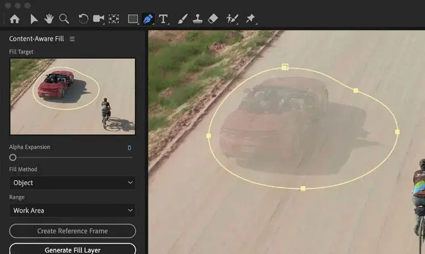The image size is (425, 254).
Task: Click the Create Reference Frame button
Action: tap(73, 231)
